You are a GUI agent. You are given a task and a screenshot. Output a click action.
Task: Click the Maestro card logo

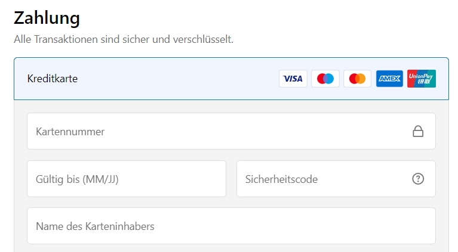[325, 79]
